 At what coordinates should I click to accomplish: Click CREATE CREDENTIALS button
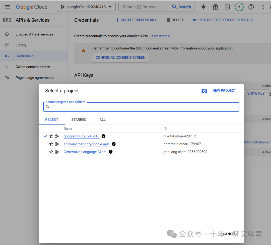(x=136, y=20)
